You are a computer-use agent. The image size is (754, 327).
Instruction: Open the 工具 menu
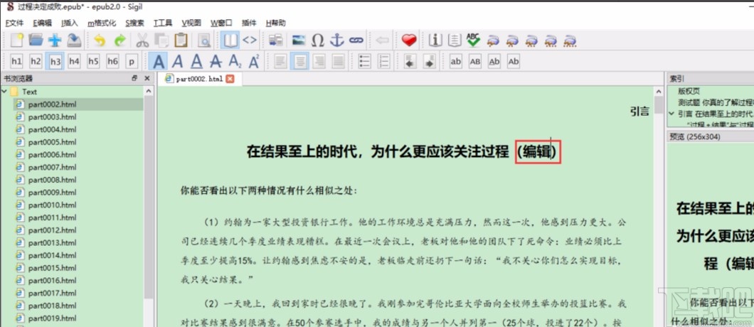pos(163,23)
